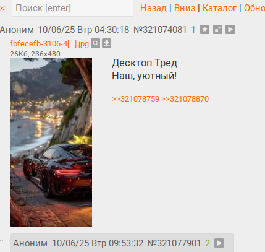Click the orange arrow left of search box
This screenshot has width=265, height=252.
click(2, 8)
